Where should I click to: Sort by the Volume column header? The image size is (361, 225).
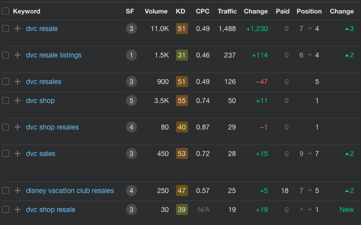[156, 11]
